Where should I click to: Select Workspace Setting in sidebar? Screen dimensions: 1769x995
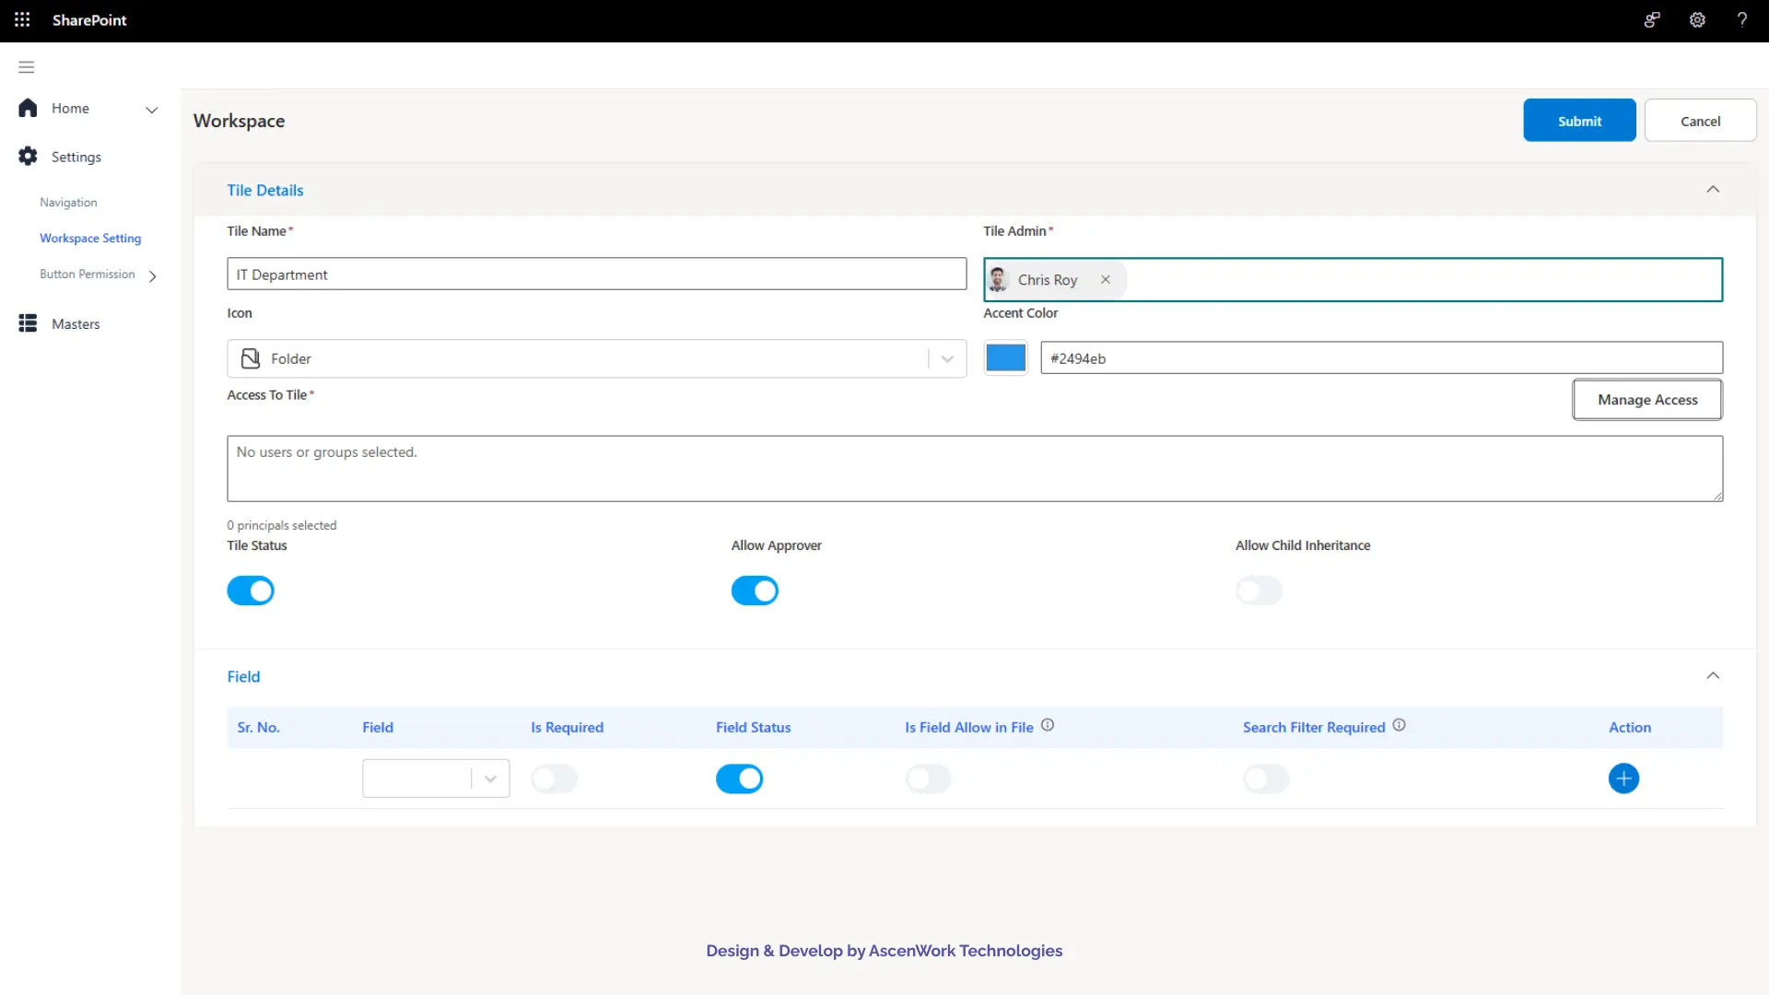[x=90, y=238]
